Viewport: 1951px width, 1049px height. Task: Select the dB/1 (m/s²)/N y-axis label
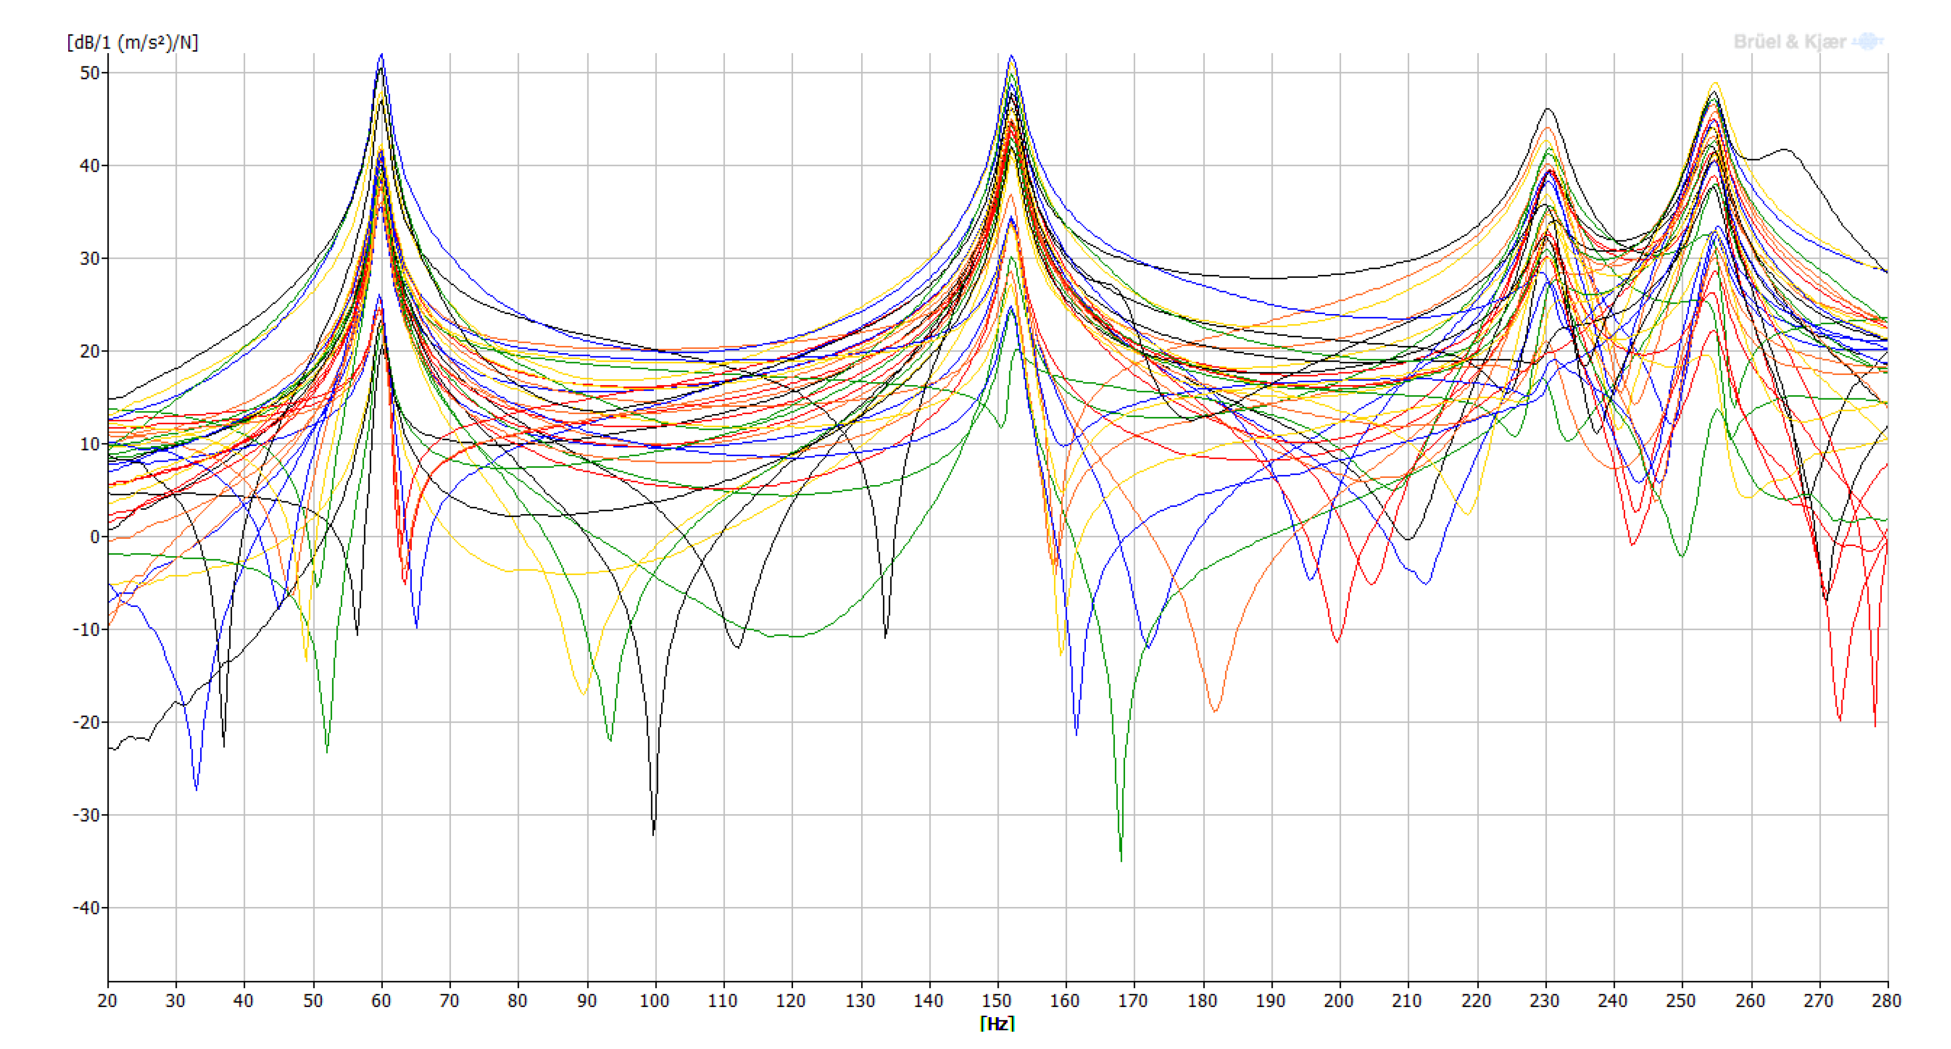click(132, 42)
